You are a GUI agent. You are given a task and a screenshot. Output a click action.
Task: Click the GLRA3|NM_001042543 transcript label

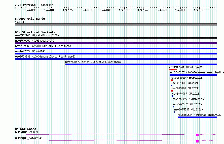pyautogui.click(x=29, y=138)
